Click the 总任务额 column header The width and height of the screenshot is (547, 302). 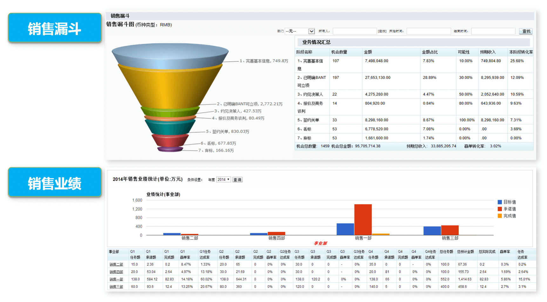coord(446,252)
